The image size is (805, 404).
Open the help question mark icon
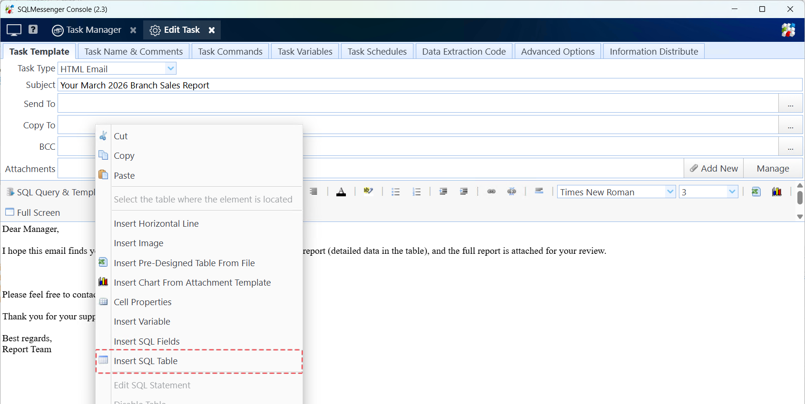[x=33, y=29]
